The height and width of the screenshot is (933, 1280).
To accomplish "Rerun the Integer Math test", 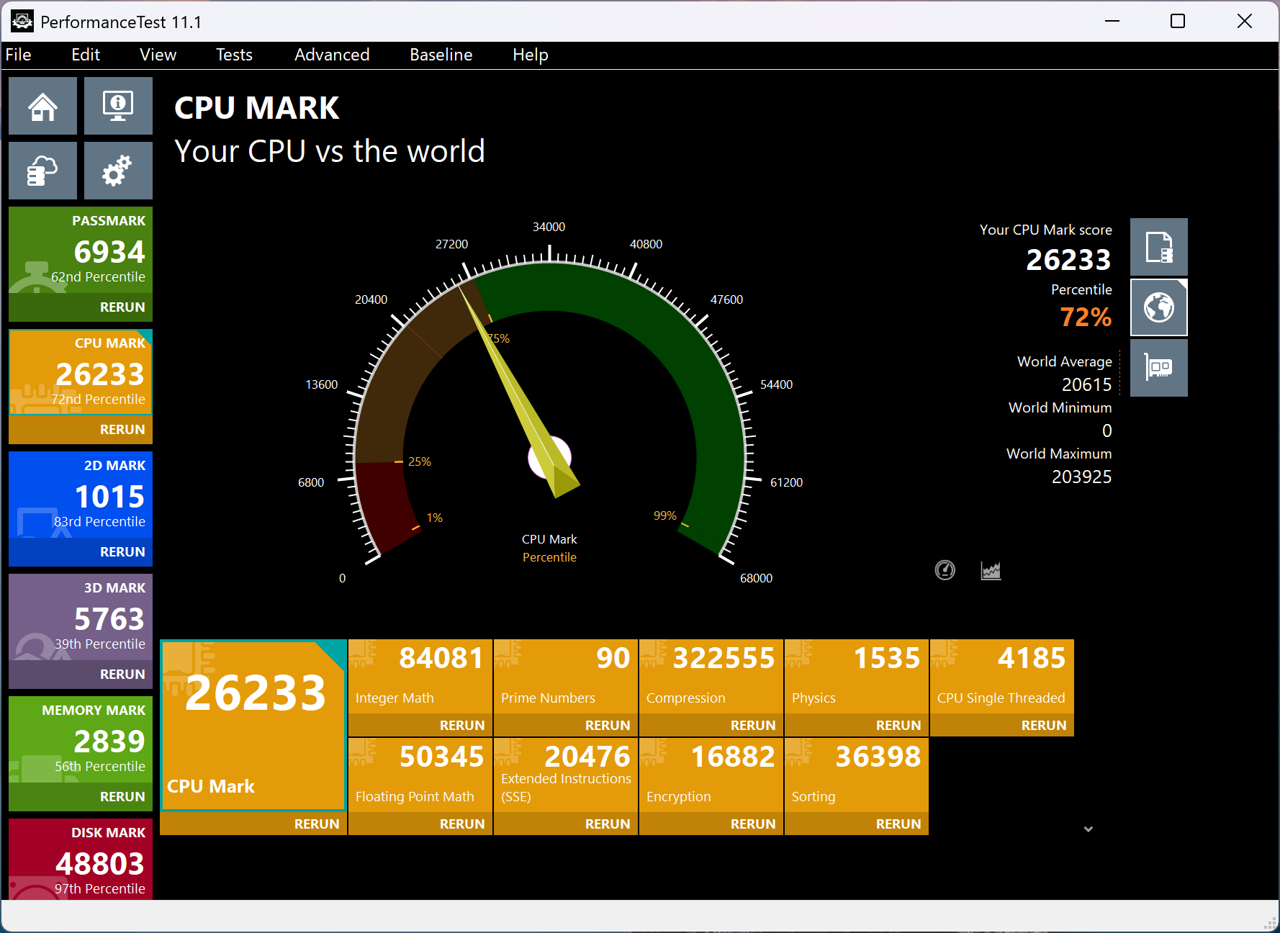I will (462, 725).
